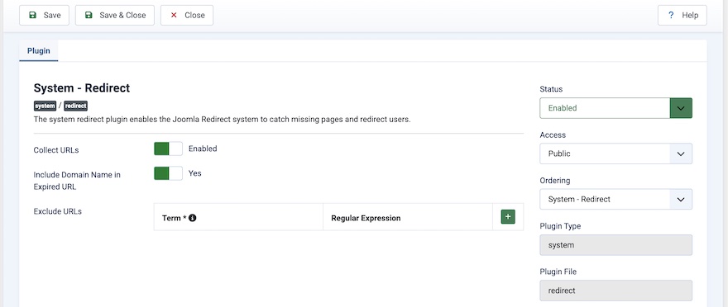Click the System - Redirect heading
The width and height of the screenshot is (728, 307).
(82, 88)
